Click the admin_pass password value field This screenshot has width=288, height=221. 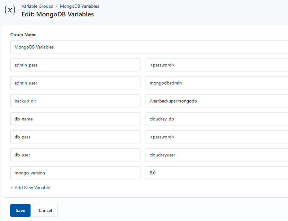[x=209, y=65]
